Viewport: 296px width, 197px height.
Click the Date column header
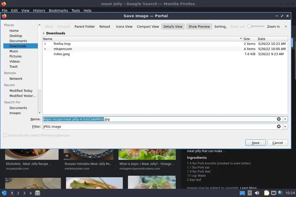pyautogui.click(x=272, y=39)
